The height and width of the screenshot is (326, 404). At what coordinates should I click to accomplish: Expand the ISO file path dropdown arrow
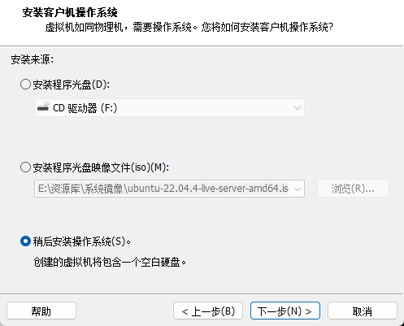[298, 189]
